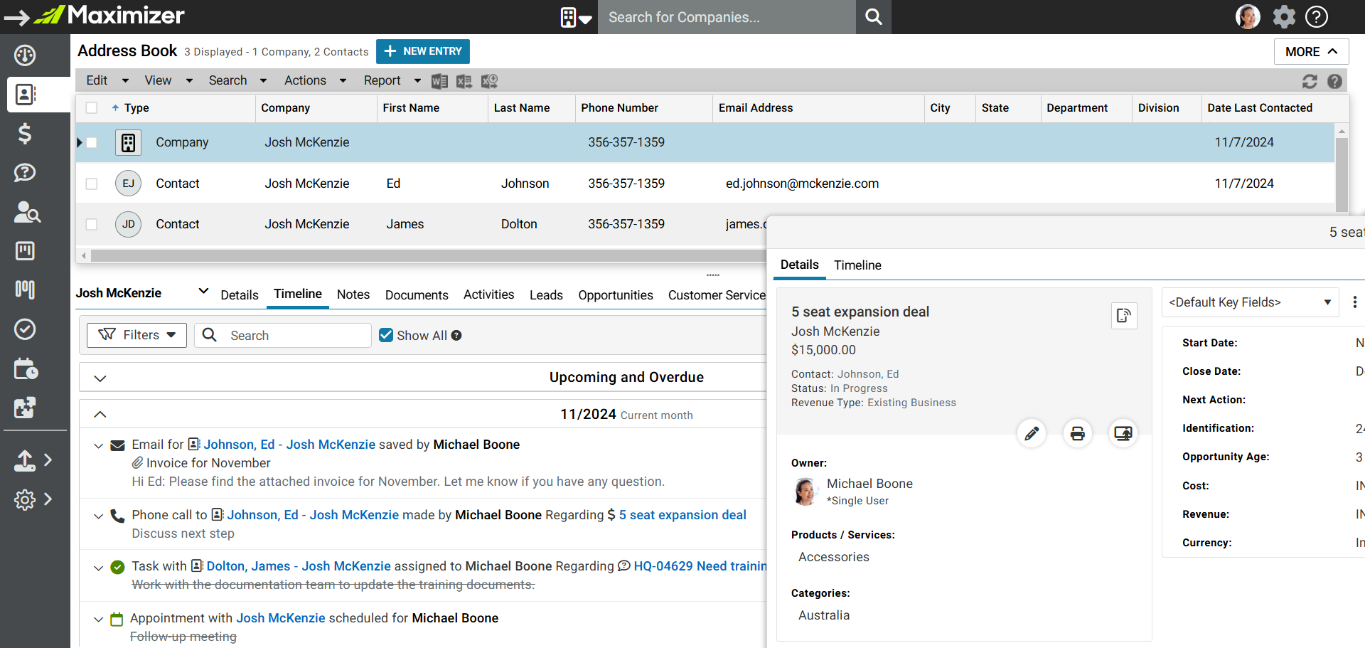Edit the 5 seat expansion deal

pos(1032,433)
